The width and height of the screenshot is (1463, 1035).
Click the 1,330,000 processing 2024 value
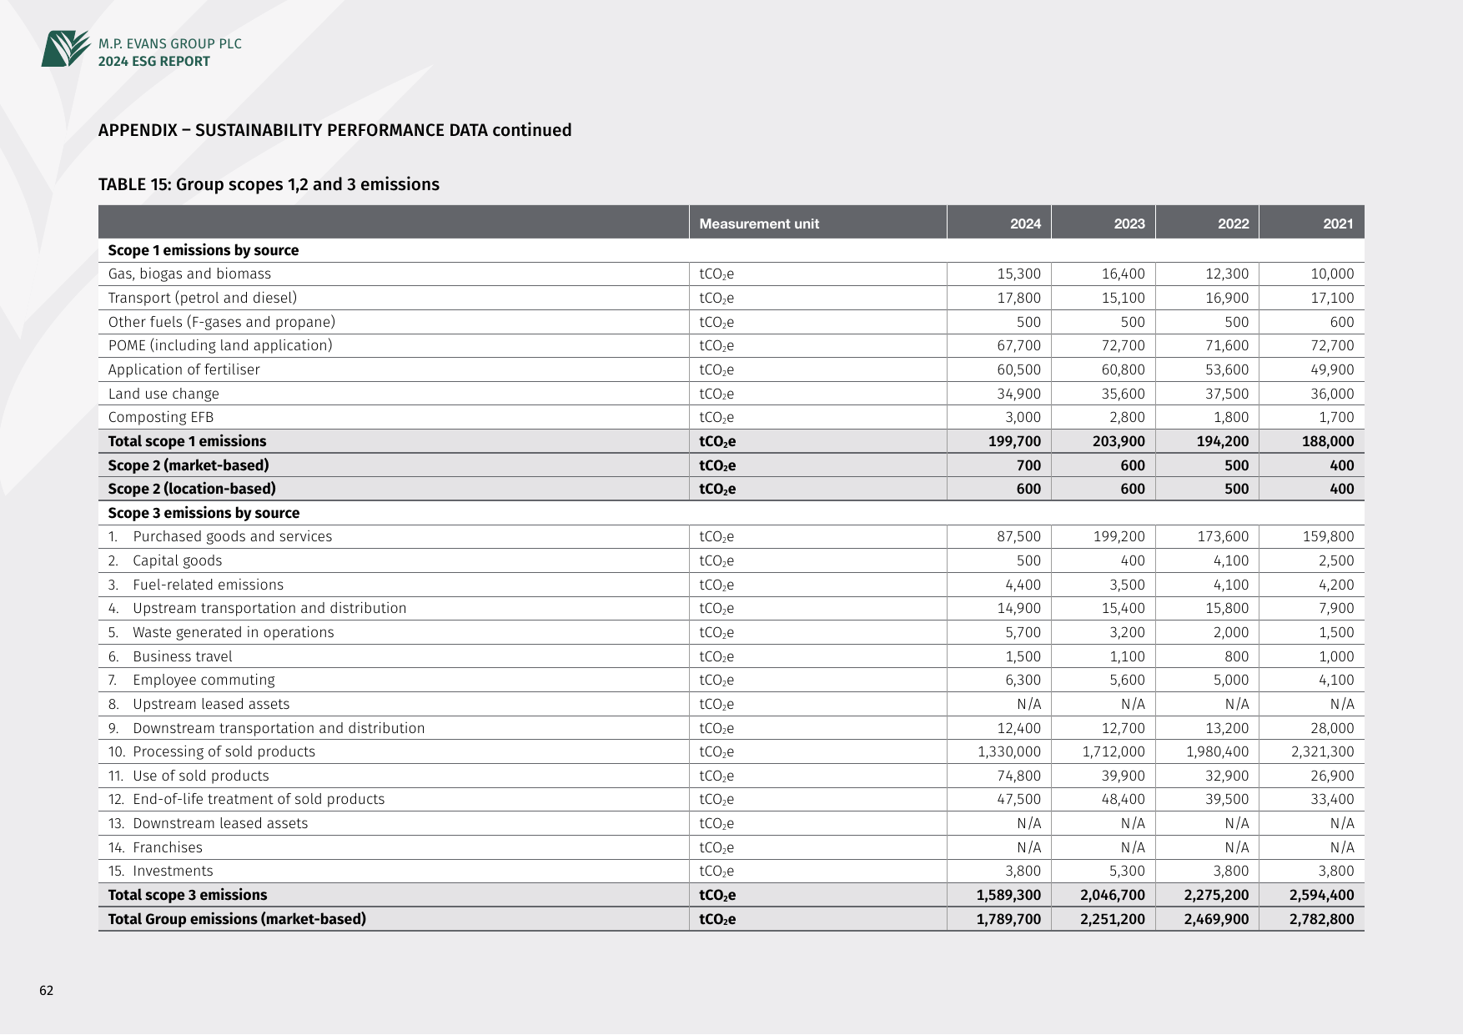point(1009,751)
